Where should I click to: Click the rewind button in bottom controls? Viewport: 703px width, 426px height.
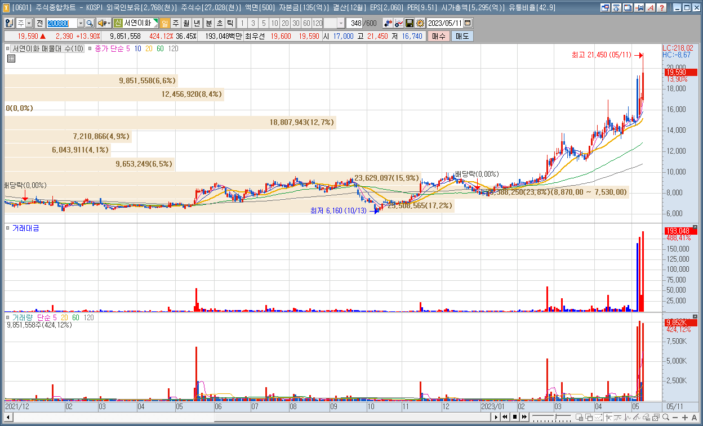pos(505,417)
